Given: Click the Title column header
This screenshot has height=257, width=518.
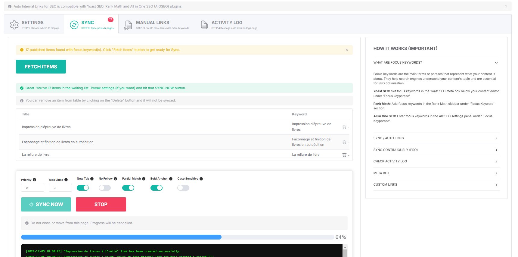Looking at the screenshot, I should coord(26,114).
